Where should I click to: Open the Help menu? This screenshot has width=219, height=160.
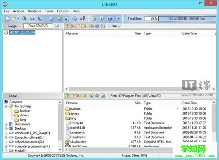[x=76, y=11]
